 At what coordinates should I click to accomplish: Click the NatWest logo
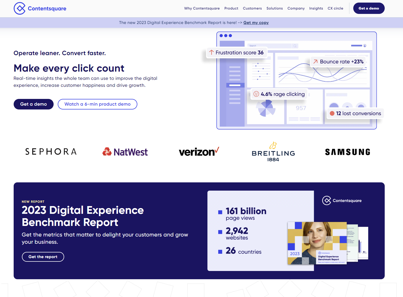pyautogui.click(x=125, y=152)
